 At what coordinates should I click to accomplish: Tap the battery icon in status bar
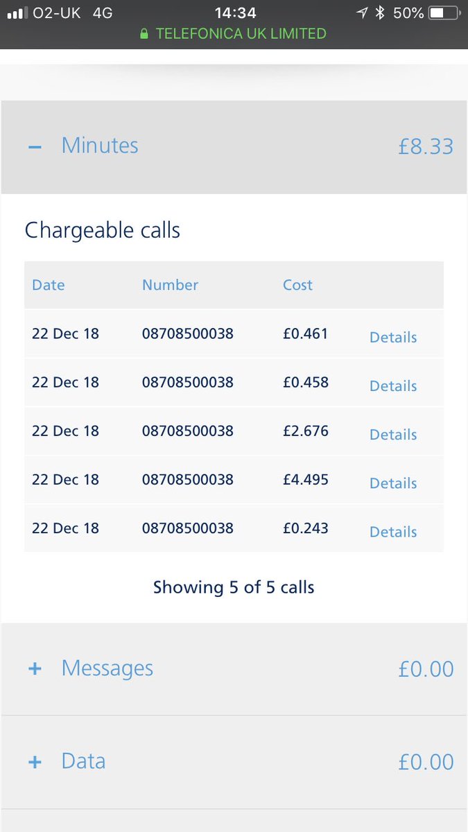point(443,13)
